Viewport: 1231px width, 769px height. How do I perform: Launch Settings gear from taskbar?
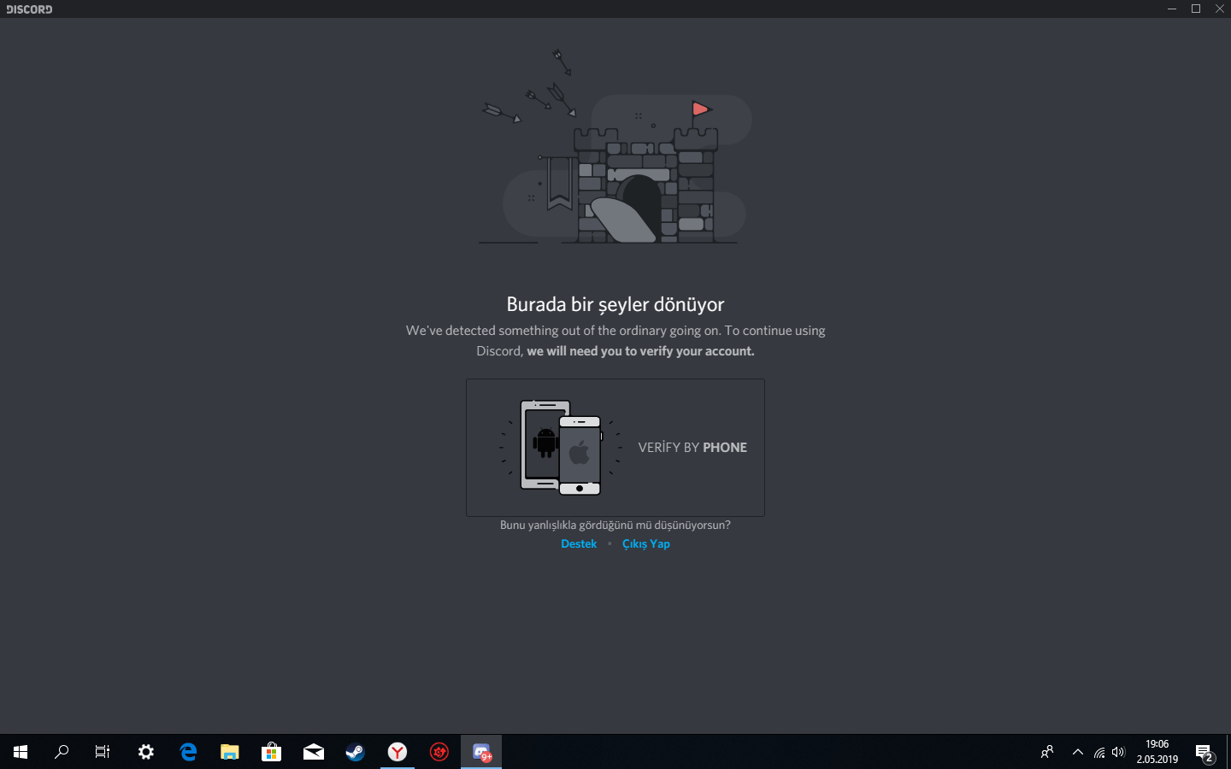146,752
